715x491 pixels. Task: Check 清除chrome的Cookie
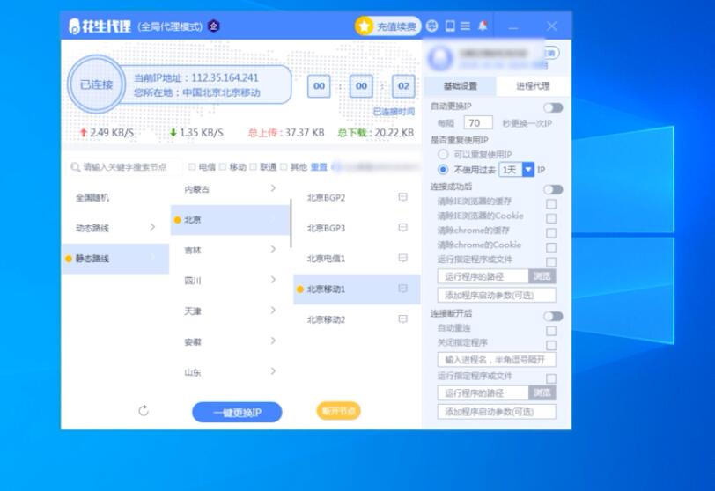[551, 248]
